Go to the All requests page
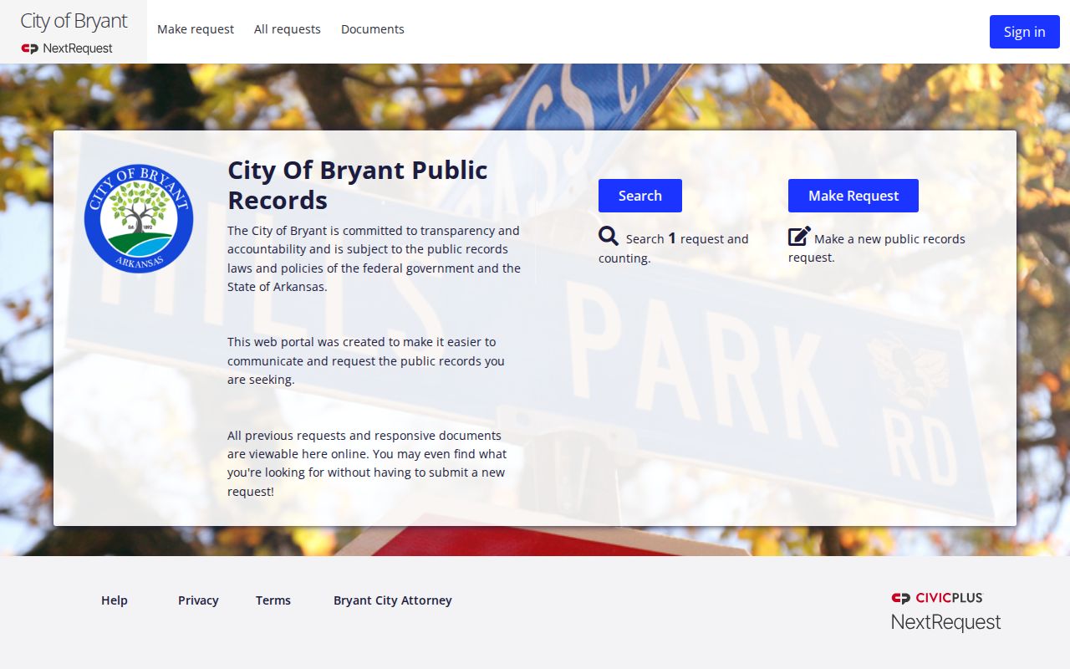The height and width of the screenshot is (669, 1070). 288,29
